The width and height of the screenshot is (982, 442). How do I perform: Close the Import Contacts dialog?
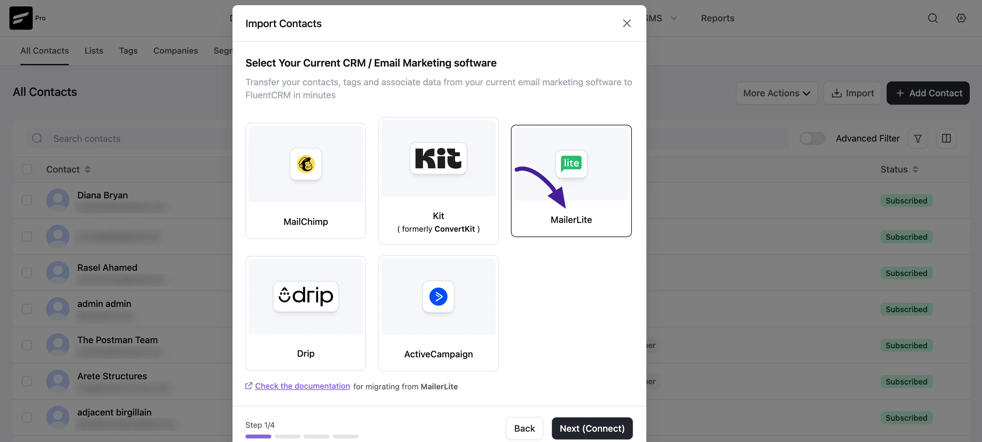click(627, 23)
